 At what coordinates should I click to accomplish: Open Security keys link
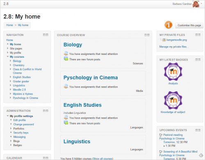click(x=21, y=133)
